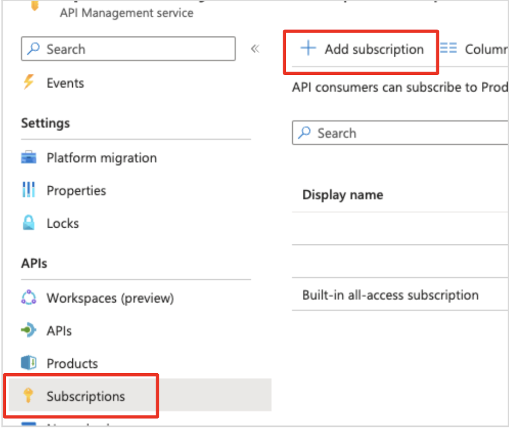Click the Locks padlock icon

28,223
